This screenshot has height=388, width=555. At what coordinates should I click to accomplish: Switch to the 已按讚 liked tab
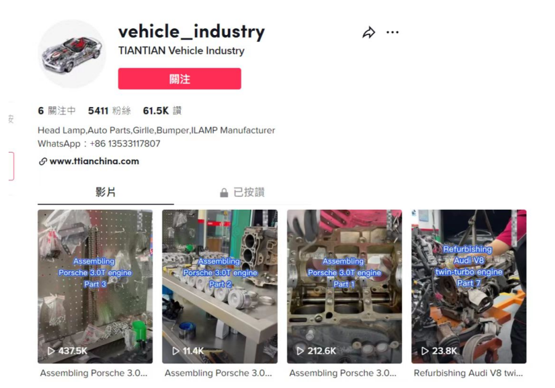(242, 192)
